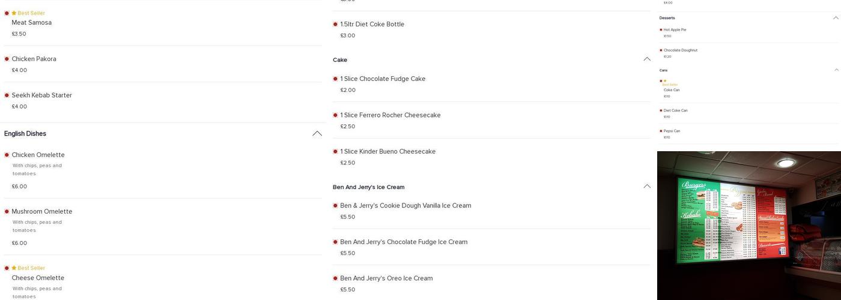Collapse the Desserts section
Image resolution: width=841 pixels, height=300 pixels.
pyautogui.click(x=835, y=18)
